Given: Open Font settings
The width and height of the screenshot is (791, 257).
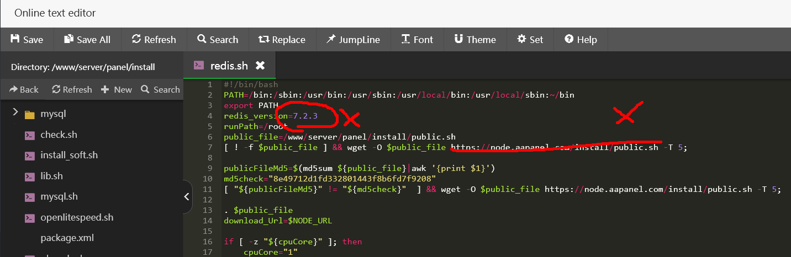Looking at the screenshot, I should point(417,40).
